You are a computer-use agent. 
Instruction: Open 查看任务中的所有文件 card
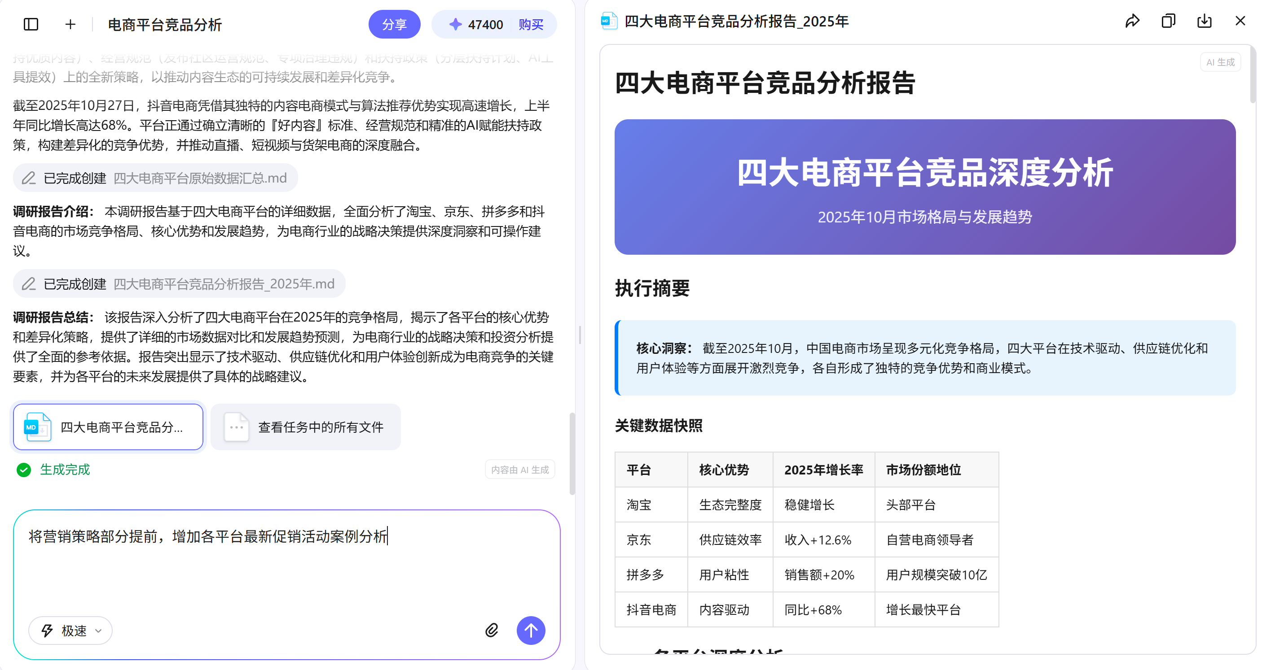click(x=306, y=427)
